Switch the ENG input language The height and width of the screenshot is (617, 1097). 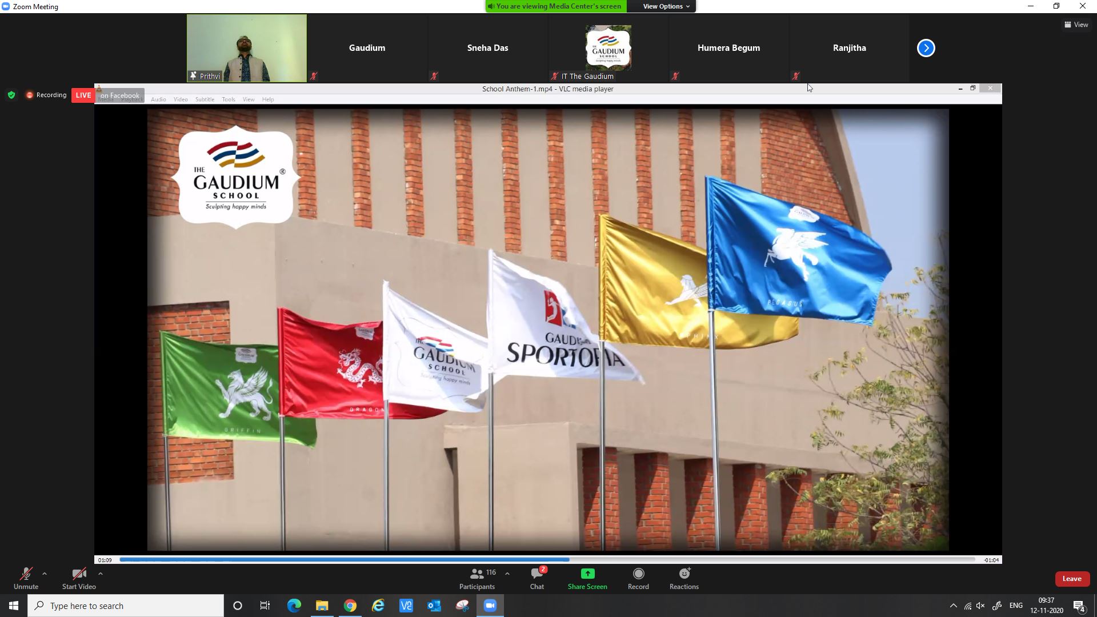[x=1016, y=606]
